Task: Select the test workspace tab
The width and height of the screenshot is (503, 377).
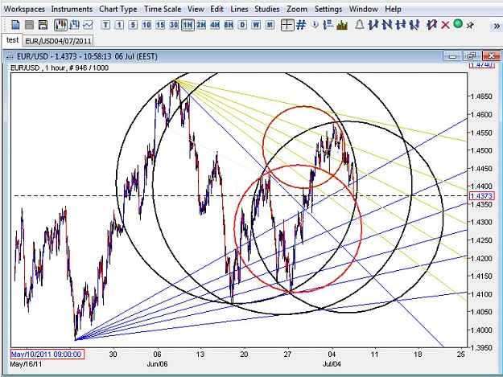Action: point(12,40)
